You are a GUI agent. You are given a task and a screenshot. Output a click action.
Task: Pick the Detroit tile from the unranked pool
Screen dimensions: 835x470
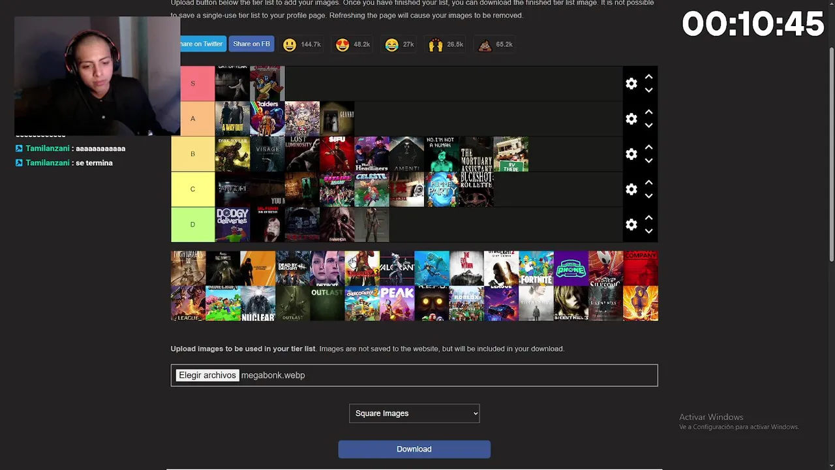click(x=327, y=268)
